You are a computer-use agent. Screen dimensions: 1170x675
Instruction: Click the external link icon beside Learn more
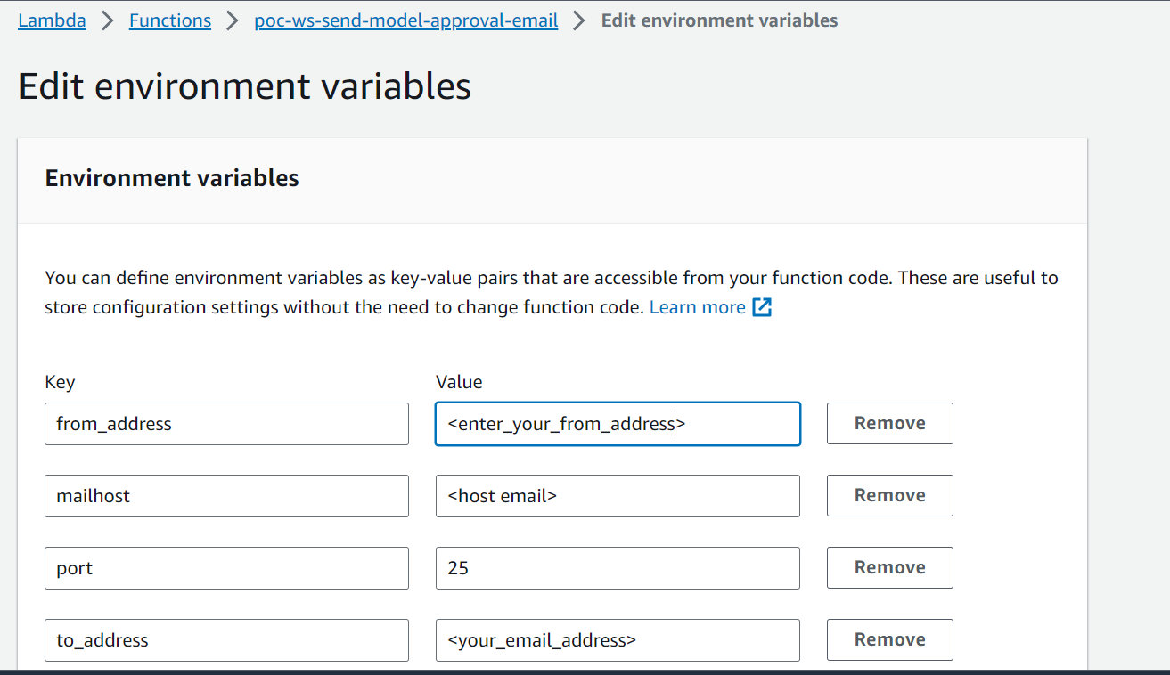click(x=763, y=306)
